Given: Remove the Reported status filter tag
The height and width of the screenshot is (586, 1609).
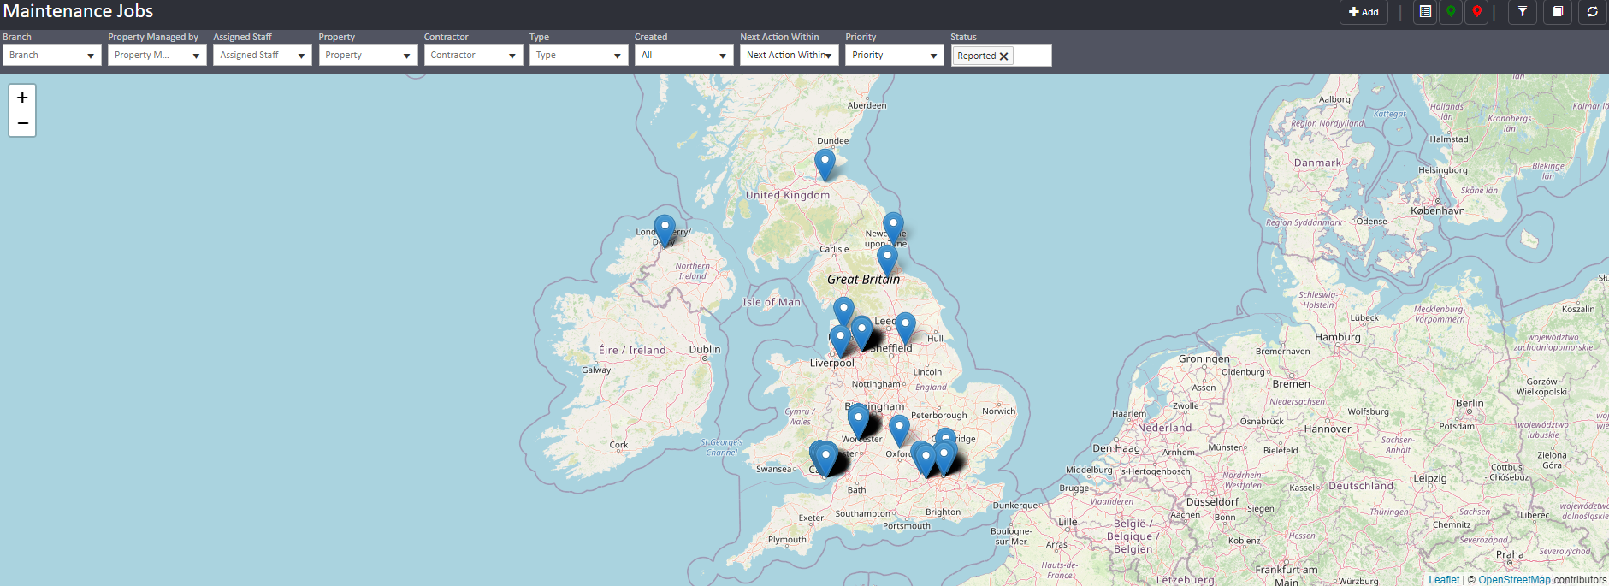Looking at the screenshot, I should pyautogui.click(x=1004, y=56).
